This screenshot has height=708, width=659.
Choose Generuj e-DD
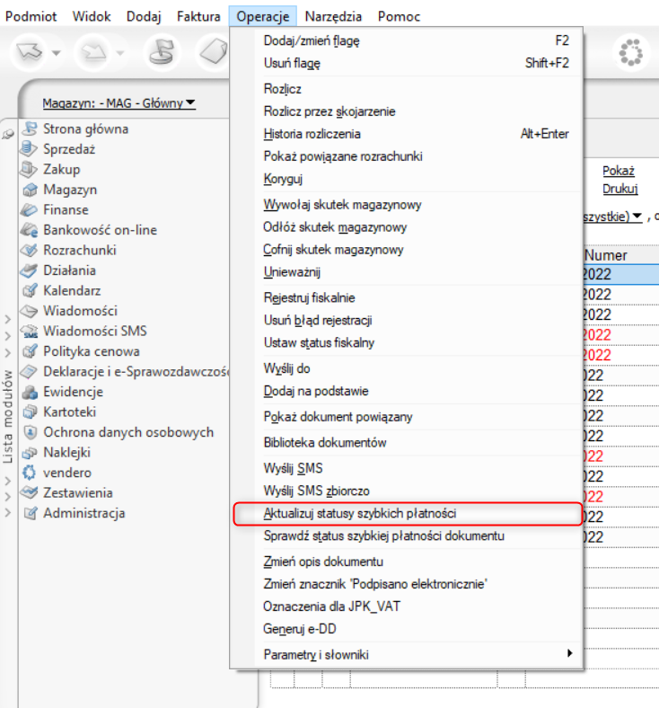(408, 629)
